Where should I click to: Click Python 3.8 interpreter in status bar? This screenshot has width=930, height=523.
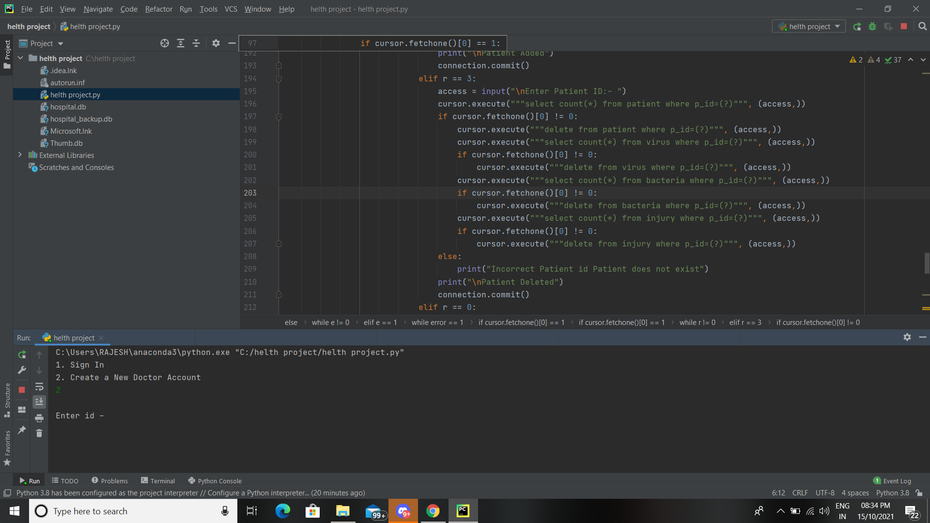[892, 493]
